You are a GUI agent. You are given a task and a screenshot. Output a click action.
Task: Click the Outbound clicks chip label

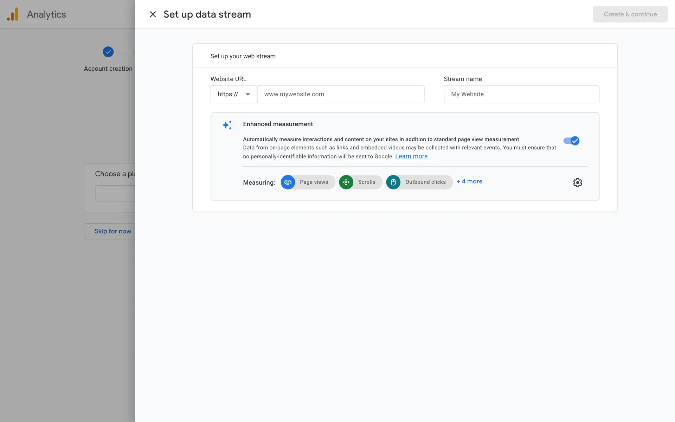[425, 182]
